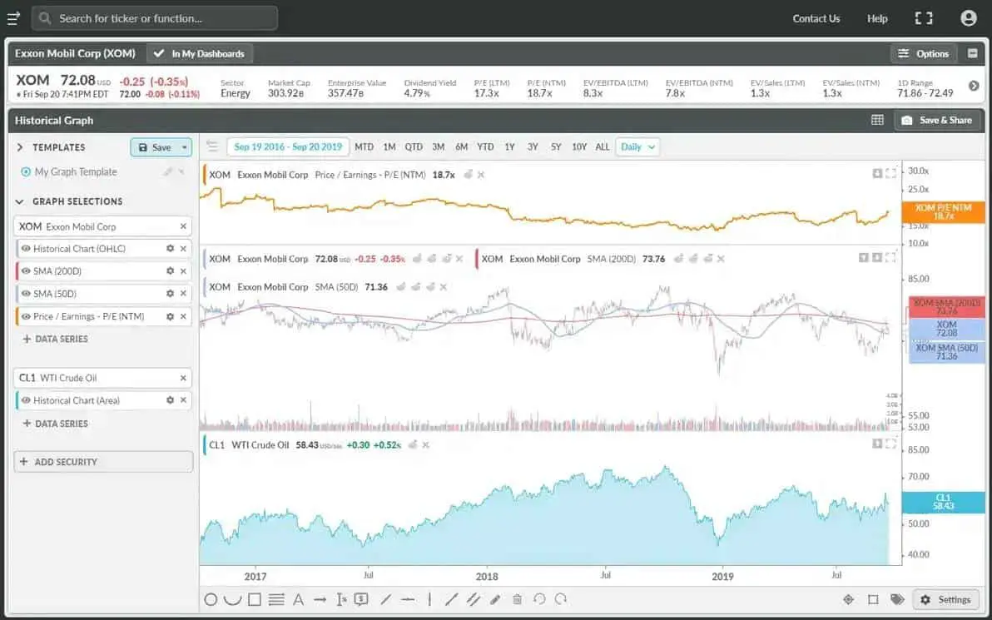Open settings gear for SMA (200D)
992x620 pixels.
pyautogui.click(x=170, y=270)
